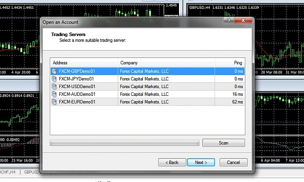The image size is (304, 182).
Task: Click the Scan button
Action: (224, 143)
